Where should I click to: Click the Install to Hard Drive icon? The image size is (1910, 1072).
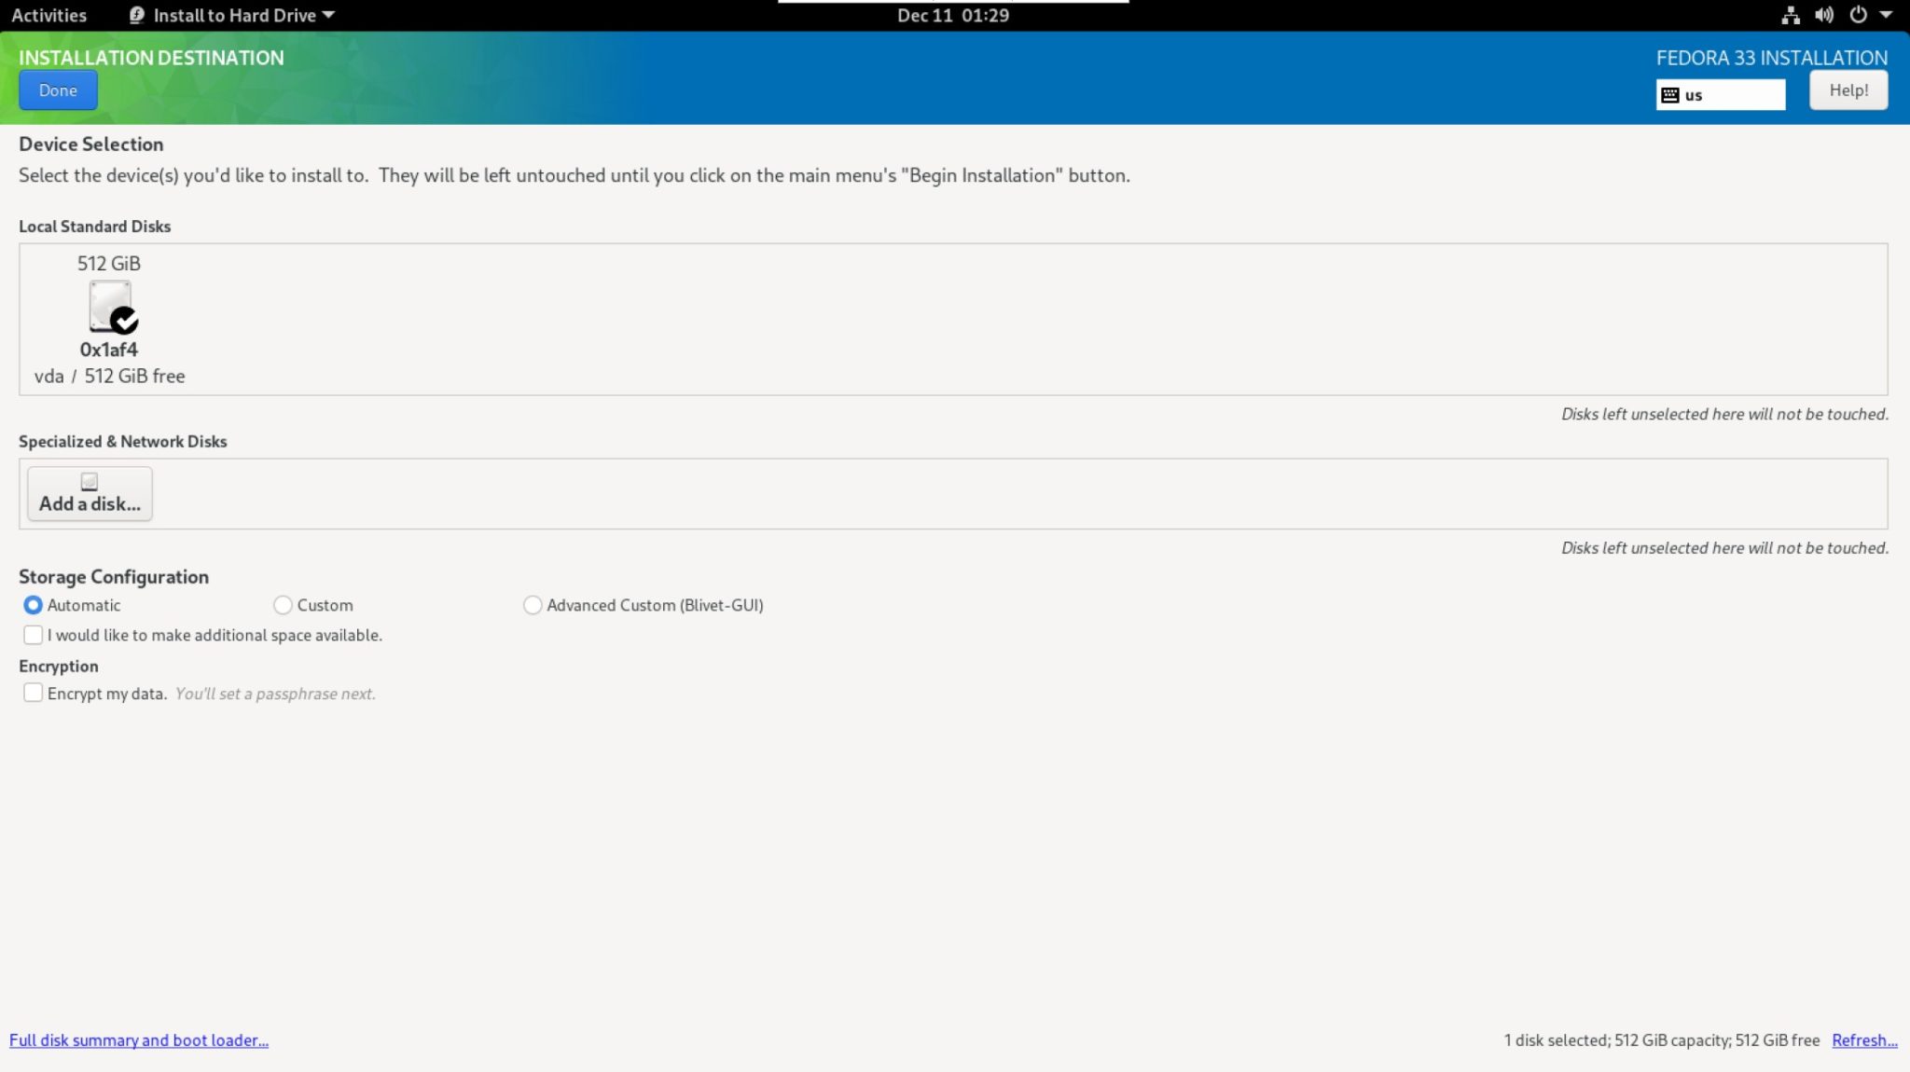click(135, 14)
